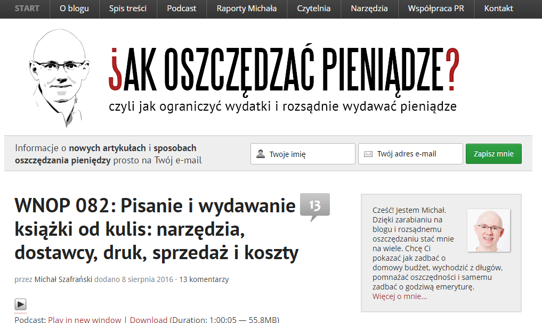Screen dimensions: 542x323
Task: Open the START menu item
Action: 27,9
